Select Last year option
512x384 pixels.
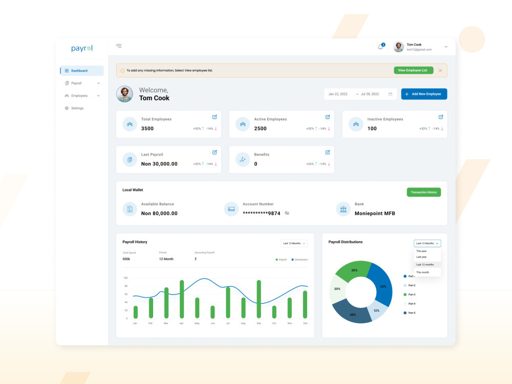pos(428,257)
